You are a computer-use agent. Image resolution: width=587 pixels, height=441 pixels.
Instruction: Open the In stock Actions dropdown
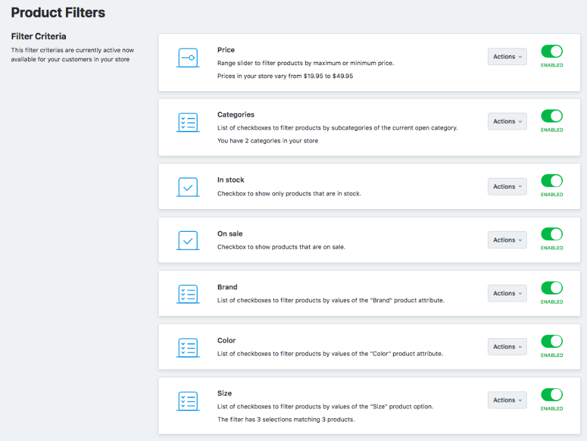[507, 186]
